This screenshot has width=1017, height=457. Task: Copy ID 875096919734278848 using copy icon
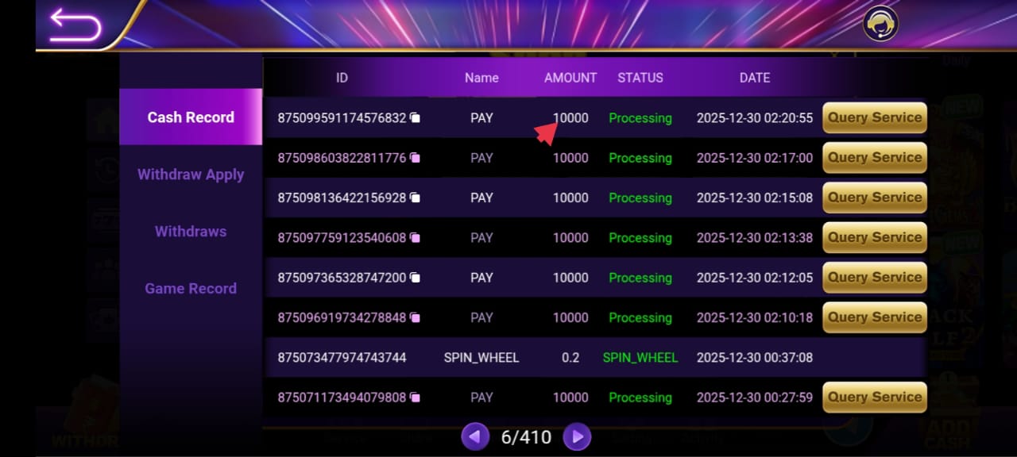pos(415,317)
